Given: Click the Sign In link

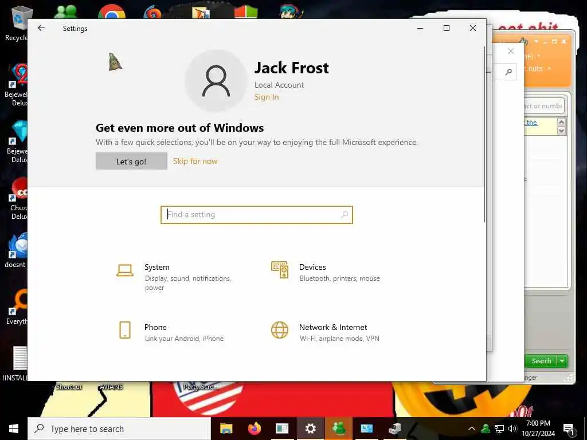Looking at the screenshot, I should tap(266, 97).
